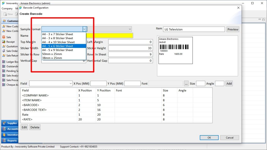Open the Outstanding report icon
Viewport: 267px width, 150px height.
pos(4,66)
